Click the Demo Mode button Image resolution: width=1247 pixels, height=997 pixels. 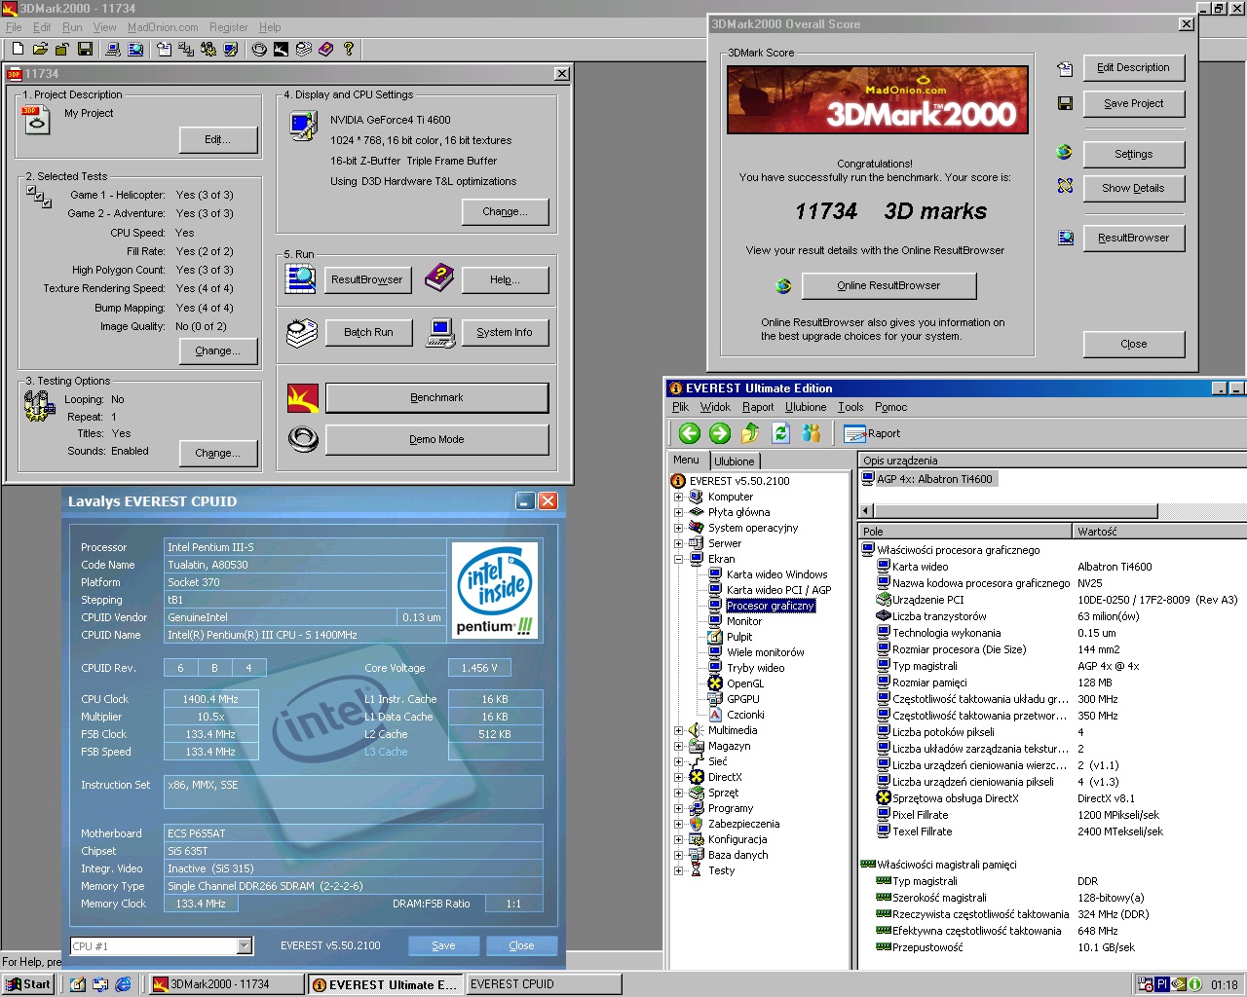click(x=436, y=440)
